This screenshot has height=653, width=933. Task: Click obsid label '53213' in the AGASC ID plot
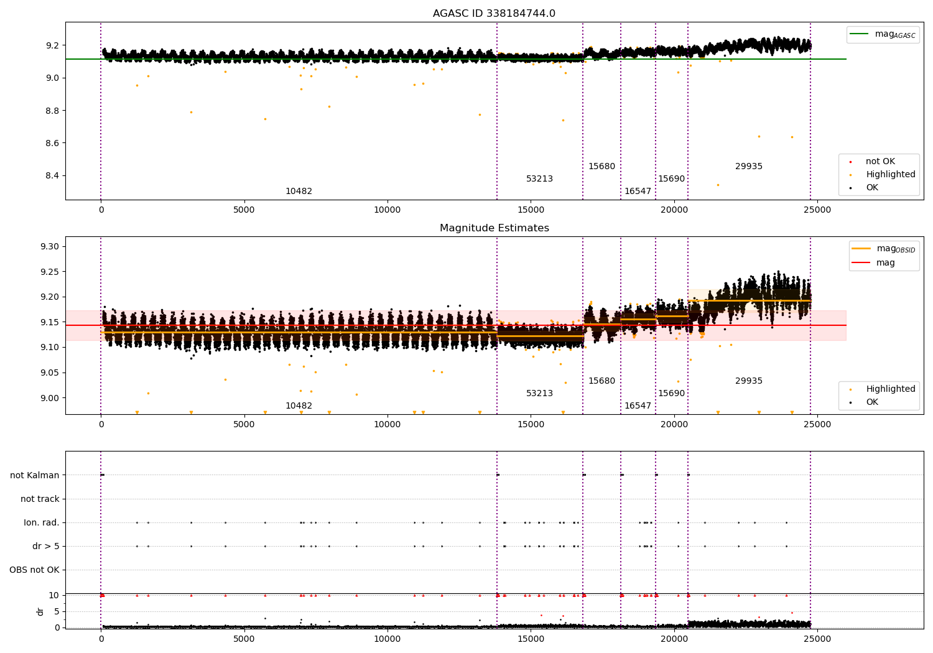[x=539, y=179]
